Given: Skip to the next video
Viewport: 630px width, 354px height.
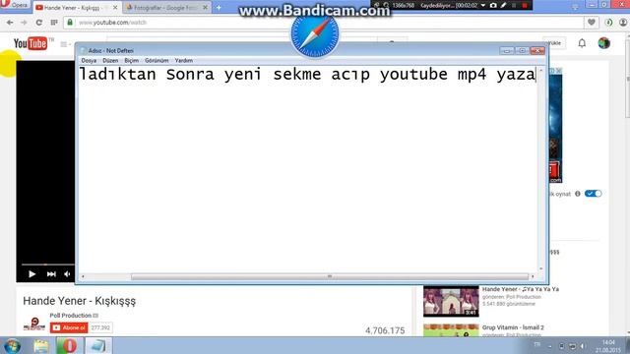Looking at the screenshot, I should 51,274.
